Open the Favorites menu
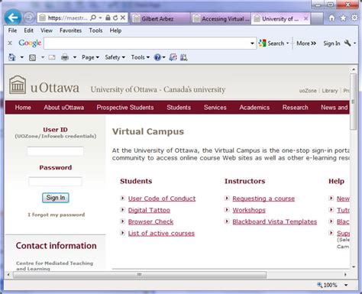Viewport: 362px width, 294px height. pos(70,31)
